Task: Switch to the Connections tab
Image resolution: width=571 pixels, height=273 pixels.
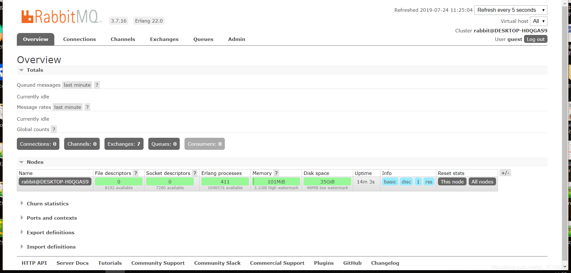Action: pos(79,39)
